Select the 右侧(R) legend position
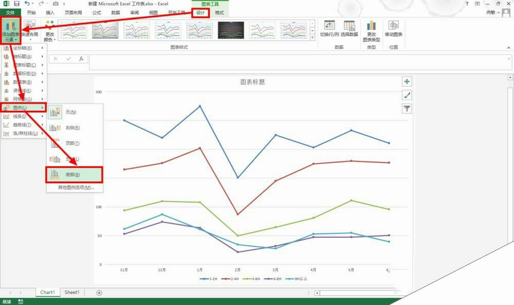Screen dimensions: 514x305 72,128
